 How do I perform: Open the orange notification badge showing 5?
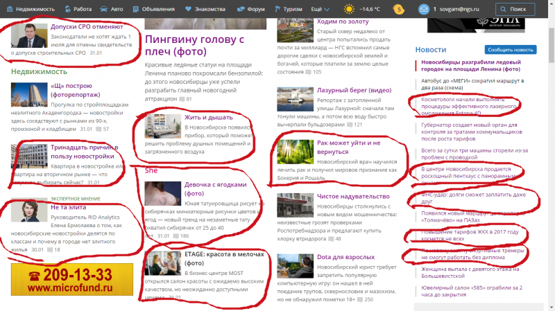[x=399, y=10]
